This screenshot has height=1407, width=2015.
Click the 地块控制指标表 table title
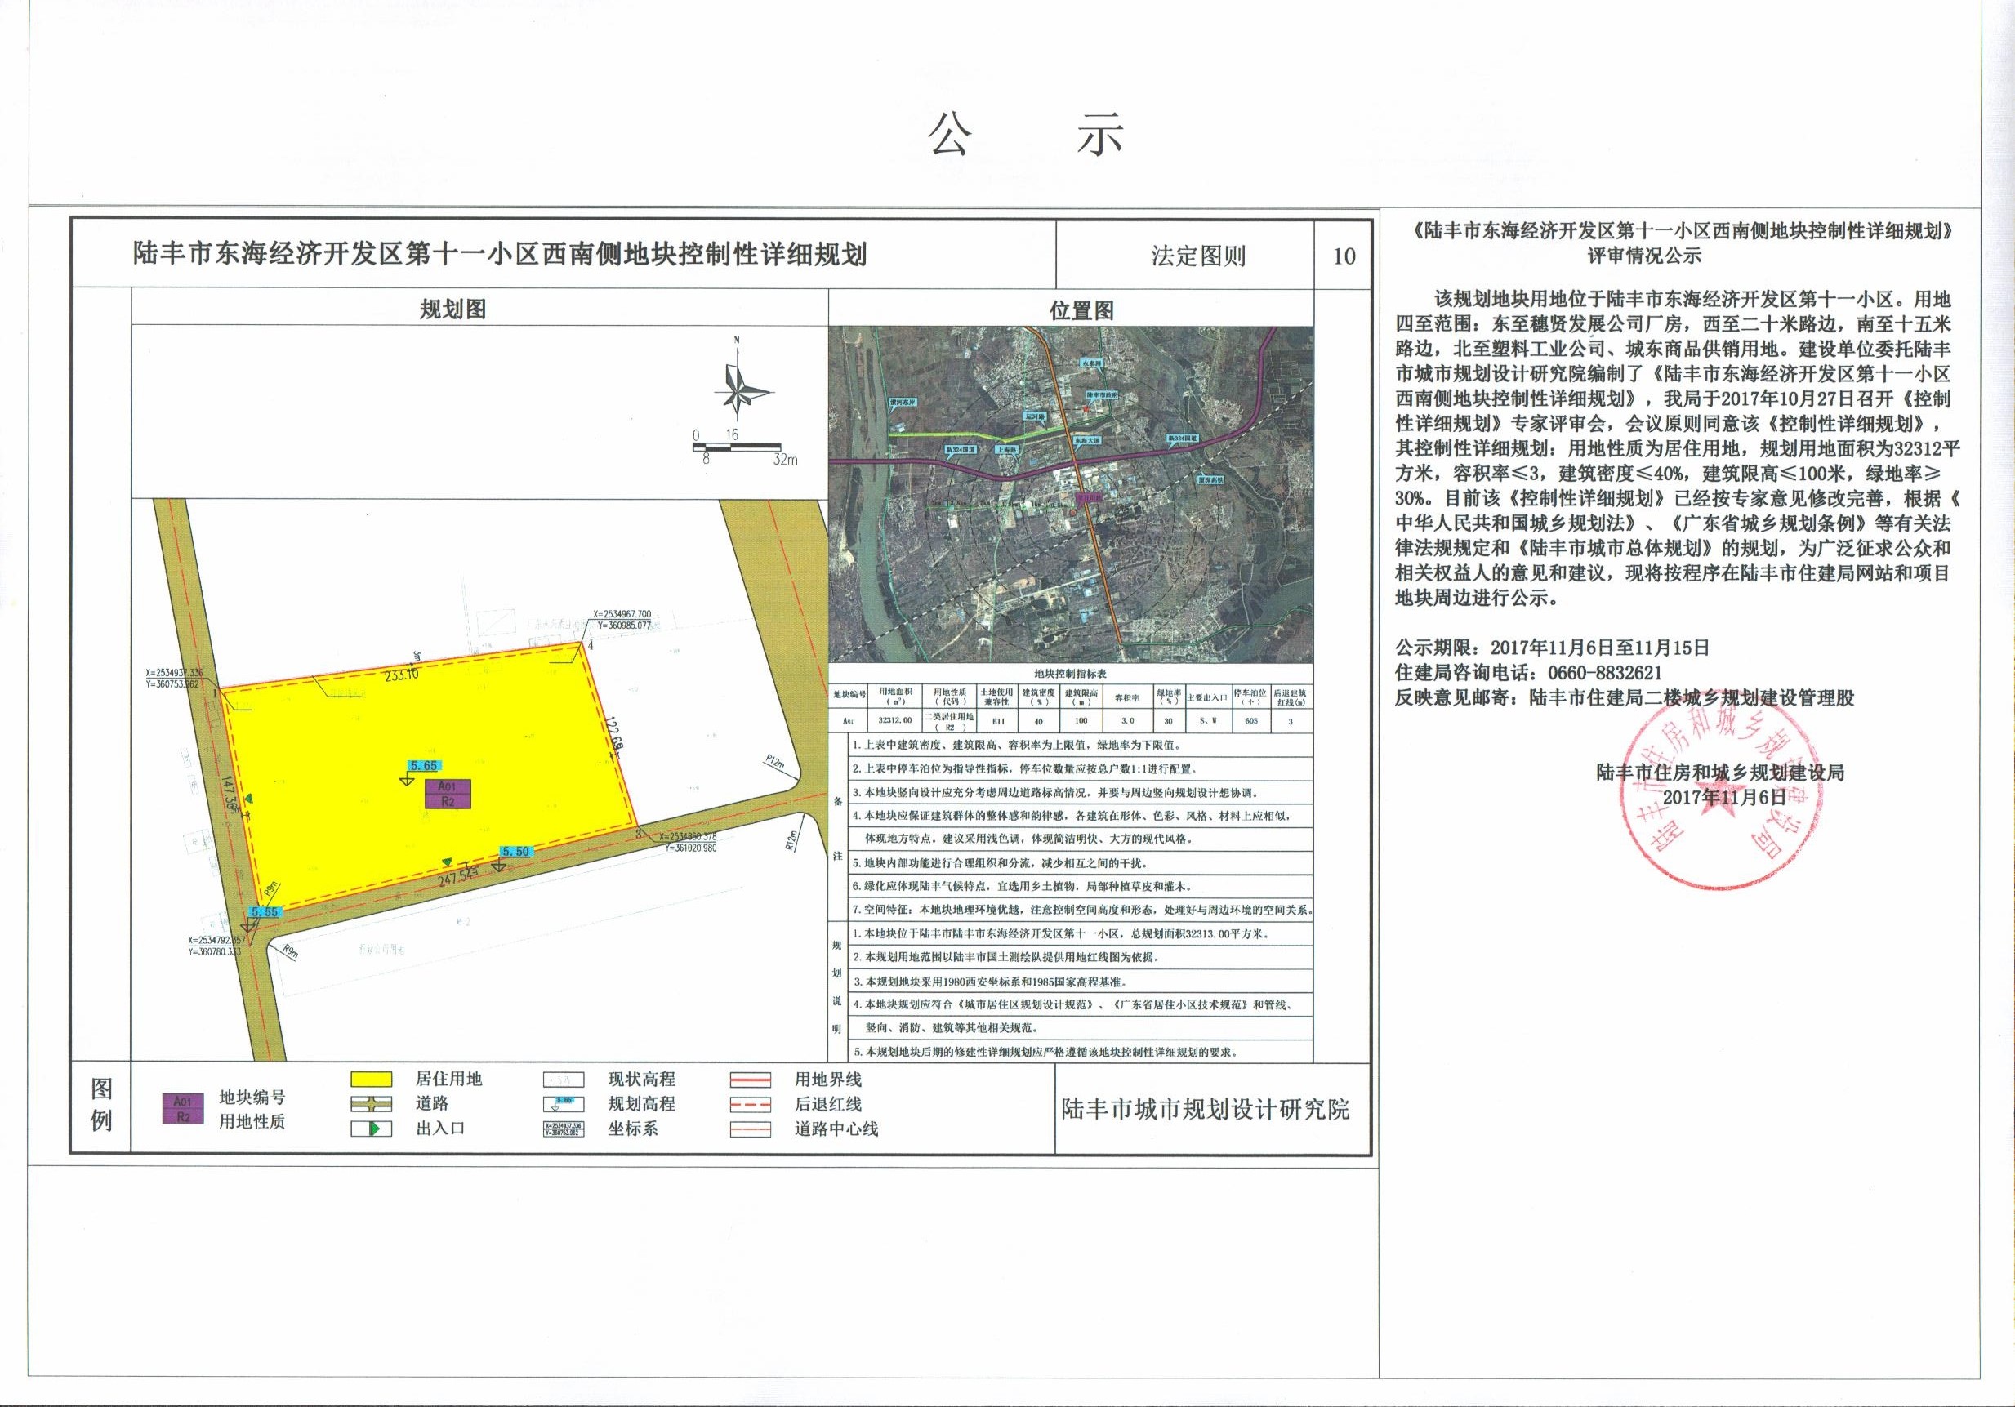click(x=1071, y=674)
